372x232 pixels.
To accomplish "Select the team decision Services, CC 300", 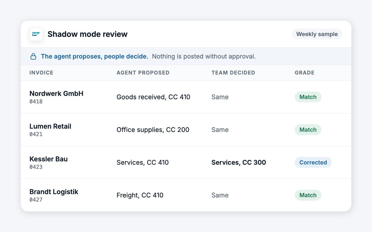I will [239, 162].
